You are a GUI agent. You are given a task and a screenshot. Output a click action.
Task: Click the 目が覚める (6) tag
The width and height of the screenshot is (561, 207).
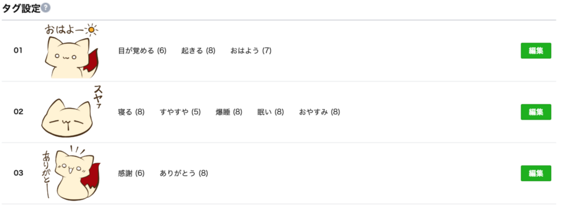pyautogui.click(x=142, y=51)
